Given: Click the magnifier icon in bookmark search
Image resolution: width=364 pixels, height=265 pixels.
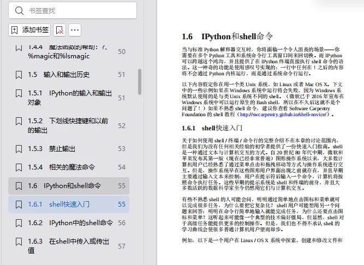Looking at the screenshot, I should (x=19, y=10).
